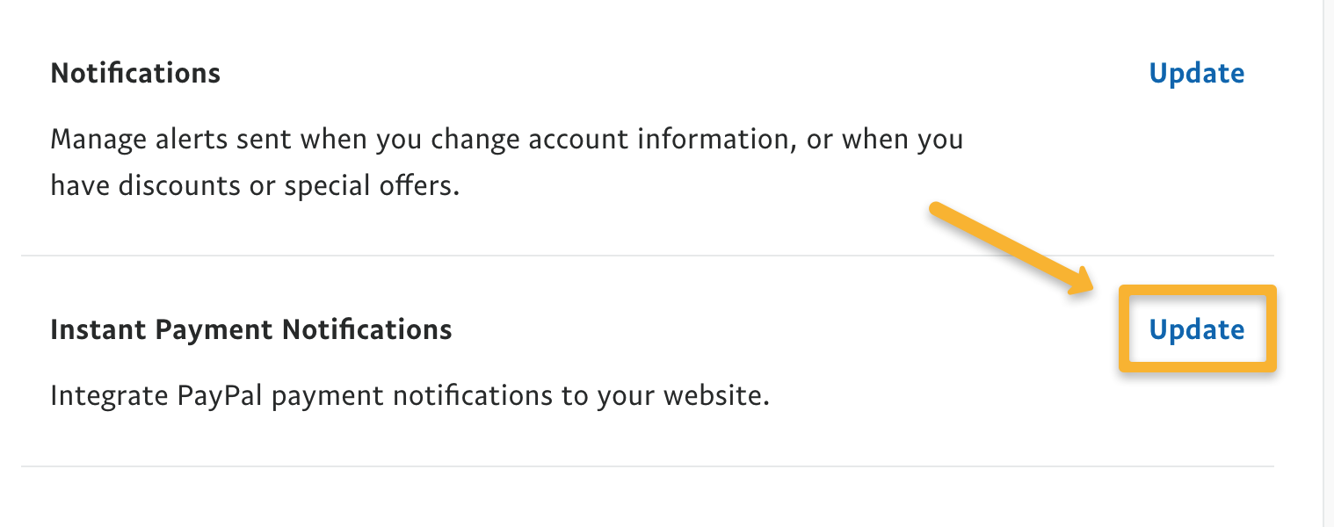Click the vertical scrollbar on the right edge

(1328, 263)
